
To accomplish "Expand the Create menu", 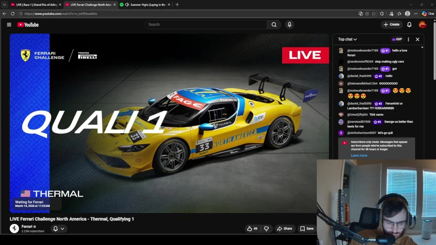I will (391, 24).
